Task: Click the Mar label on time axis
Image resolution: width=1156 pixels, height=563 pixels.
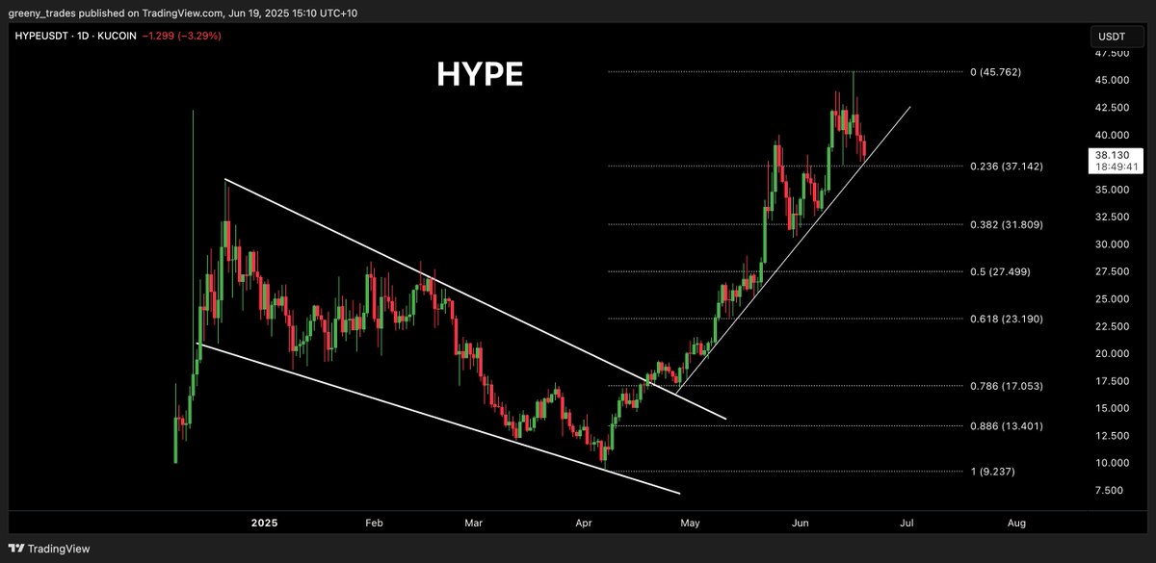Action: point(473,523)
